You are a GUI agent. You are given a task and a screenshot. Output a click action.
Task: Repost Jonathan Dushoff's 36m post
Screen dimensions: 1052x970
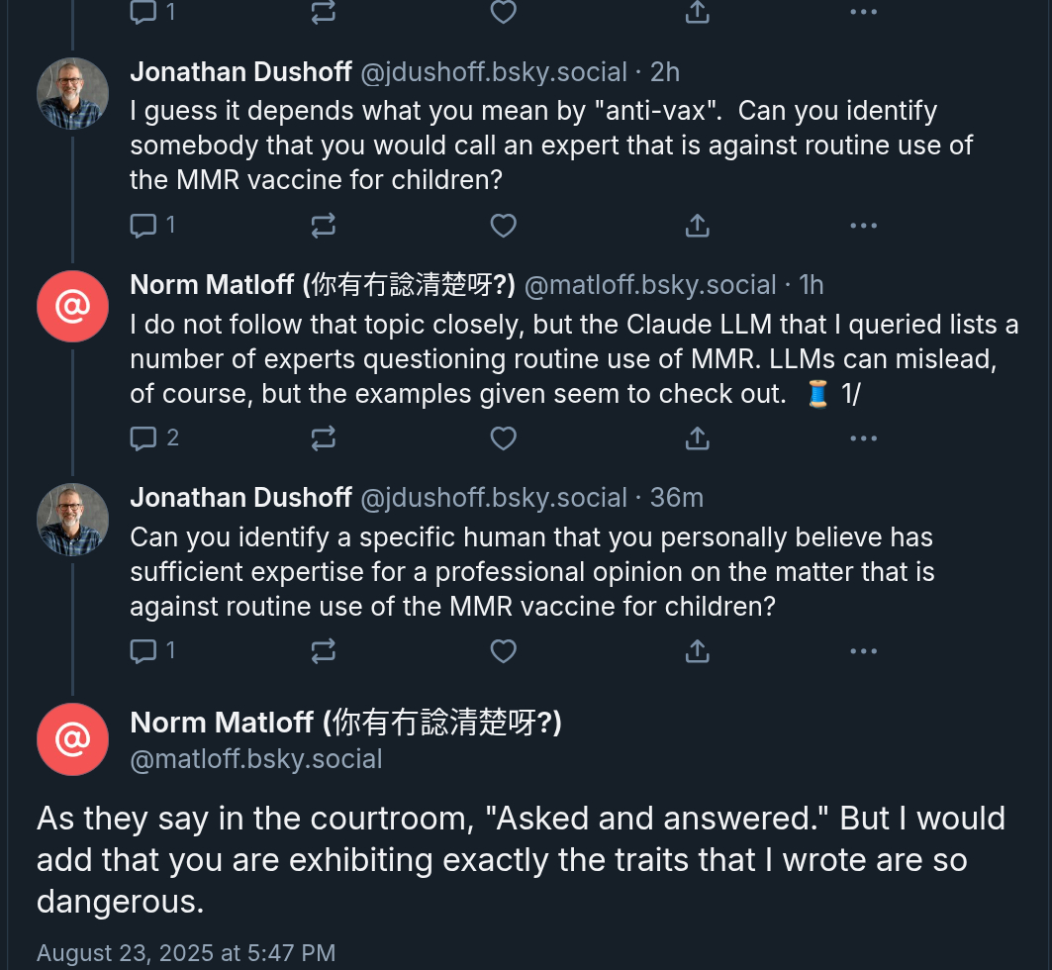click(324, 650)
